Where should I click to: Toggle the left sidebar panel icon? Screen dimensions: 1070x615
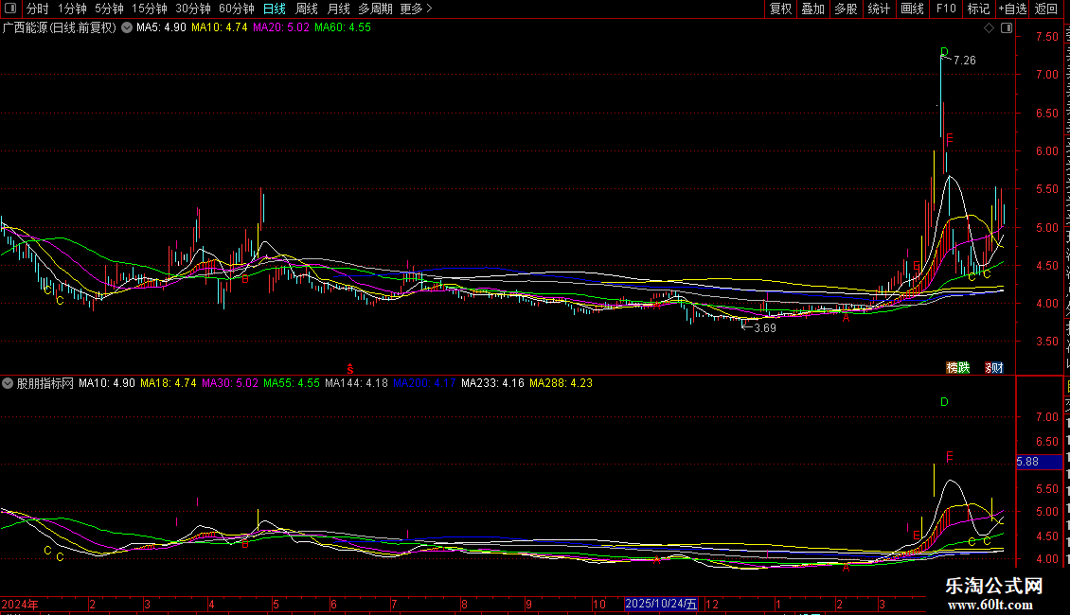[10, 9]
